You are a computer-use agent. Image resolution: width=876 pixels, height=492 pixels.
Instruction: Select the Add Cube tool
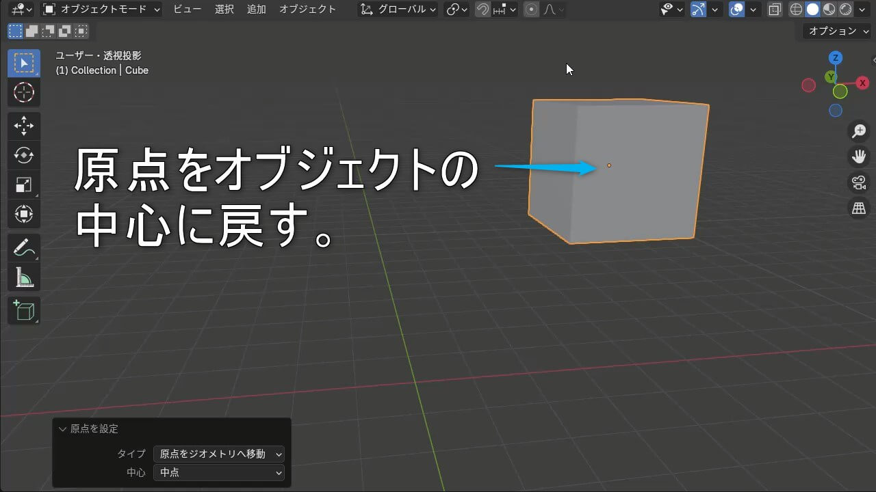24,311
